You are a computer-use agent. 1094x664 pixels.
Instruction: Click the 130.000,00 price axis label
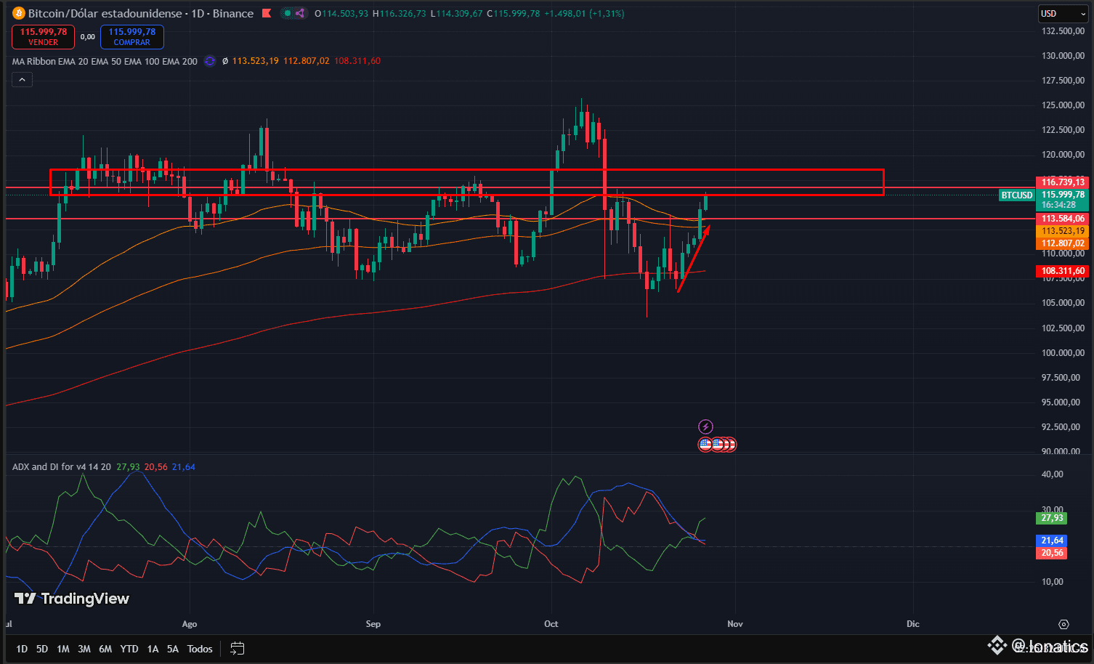tap(1063, 55)
